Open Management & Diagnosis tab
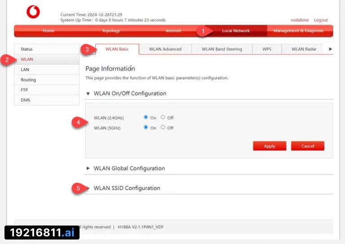Image resolution: width=345 pixels, height=244 pixels. 298,31
